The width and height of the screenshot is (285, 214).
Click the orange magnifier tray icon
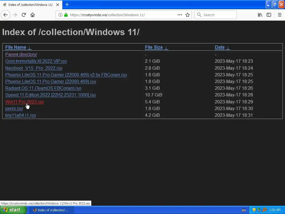point(264,210)
